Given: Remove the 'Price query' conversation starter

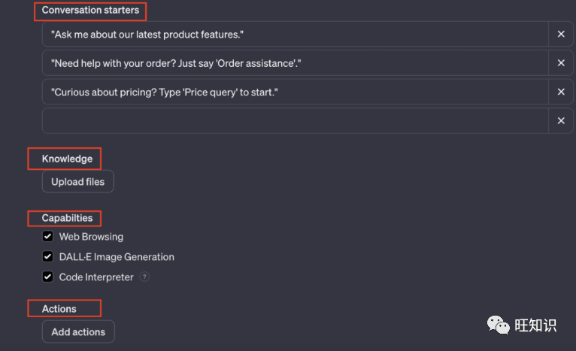Looking at the screenshot, I should 561,92.
